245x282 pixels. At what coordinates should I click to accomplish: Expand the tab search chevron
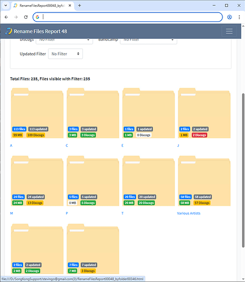click(6, 6)
